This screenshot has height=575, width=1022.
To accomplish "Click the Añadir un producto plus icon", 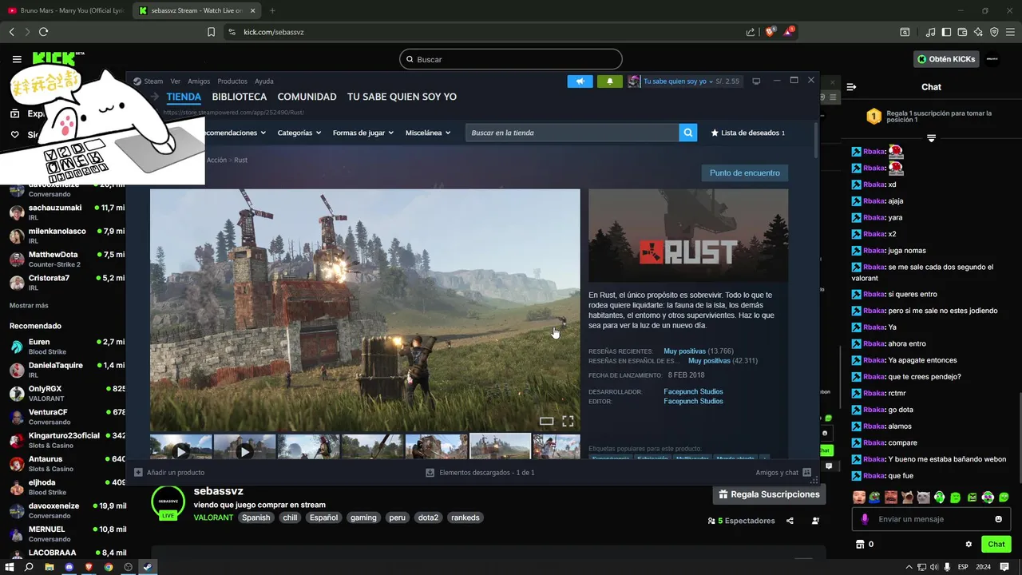I will click(x=138, y=473).
